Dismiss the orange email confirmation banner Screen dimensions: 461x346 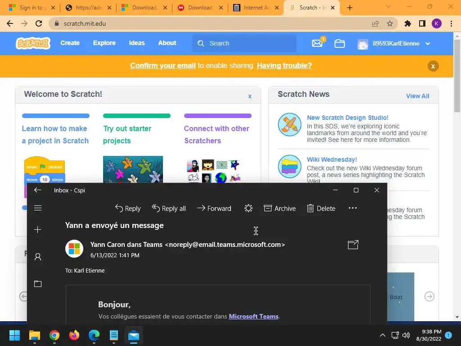tap(433, 66)
